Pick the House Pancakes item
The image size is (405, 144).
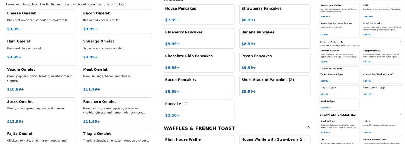click(199, 14)
